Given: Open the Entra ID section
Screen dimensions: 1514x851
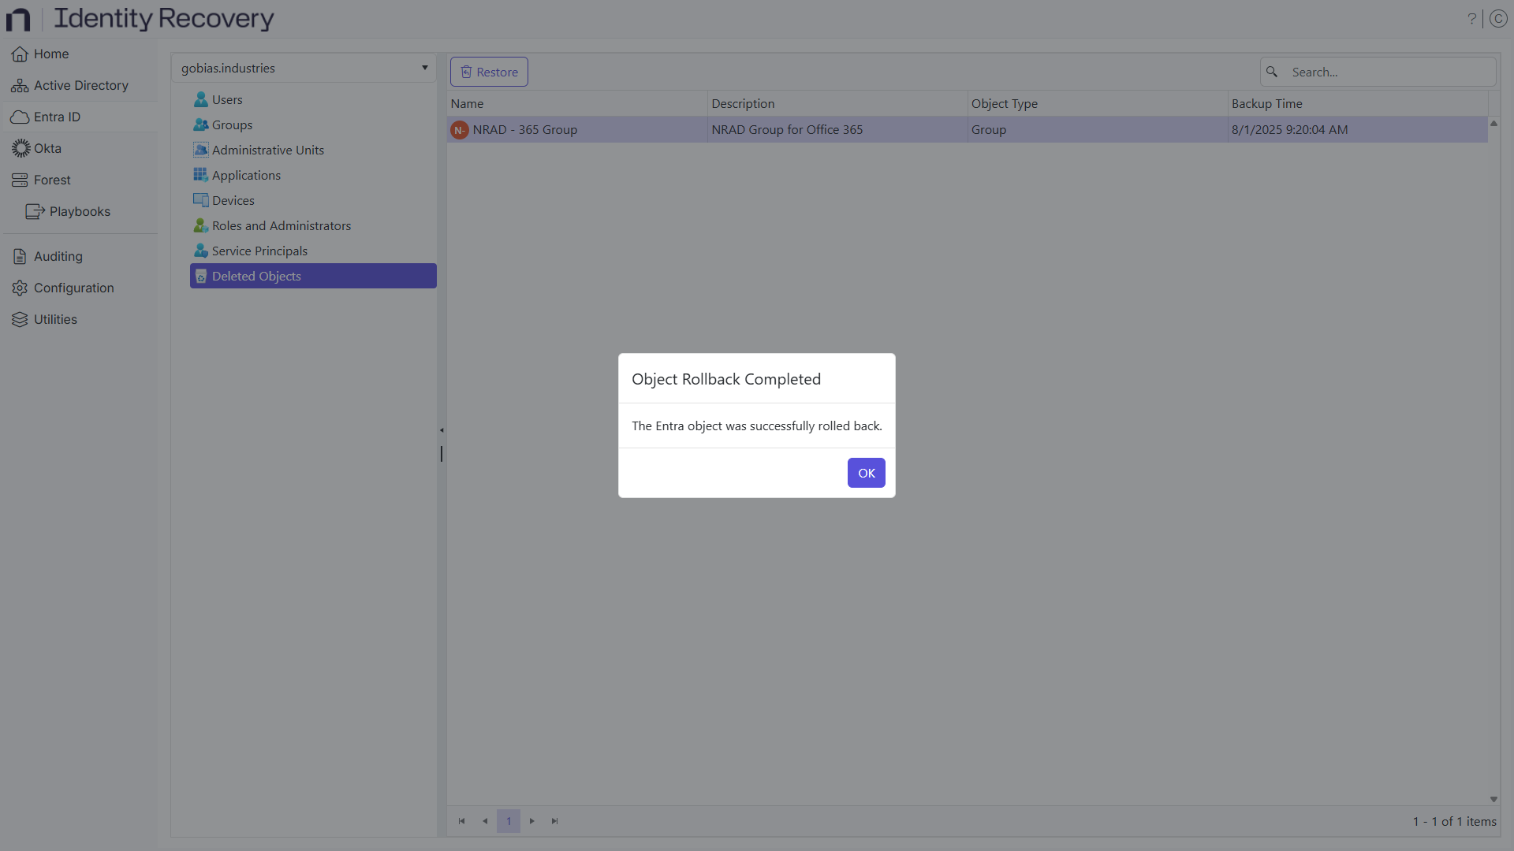Looking at the screenshot, I should [x=57, y=117].
